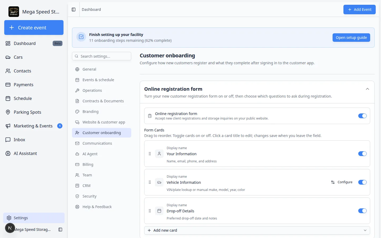
Task: Click the Drop-off Details calendar icon
Action: (159, 211)
